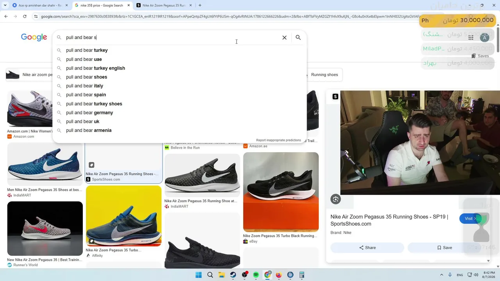The image size is (500, 281).
Task: Open the Believe in the Run source link
Action: tap(185, 148)
